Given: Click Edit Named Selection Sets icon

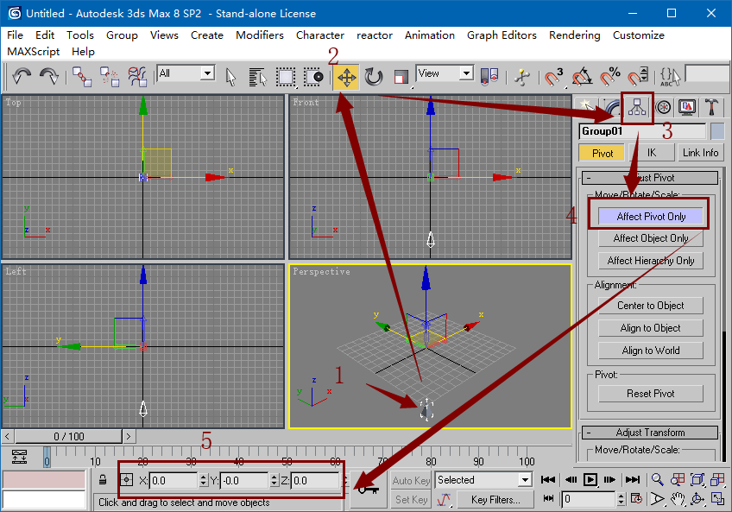Looking at the screenshot, I should tap(670, 77).
